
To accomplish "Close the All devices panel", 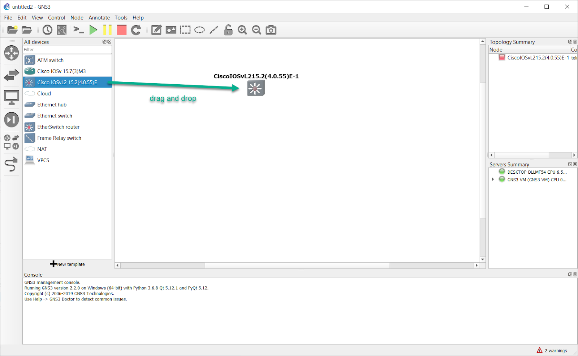I will 109,42.
